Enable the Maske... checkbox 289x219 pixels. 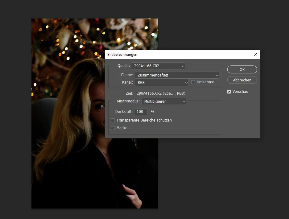click(x=113, y=128)
